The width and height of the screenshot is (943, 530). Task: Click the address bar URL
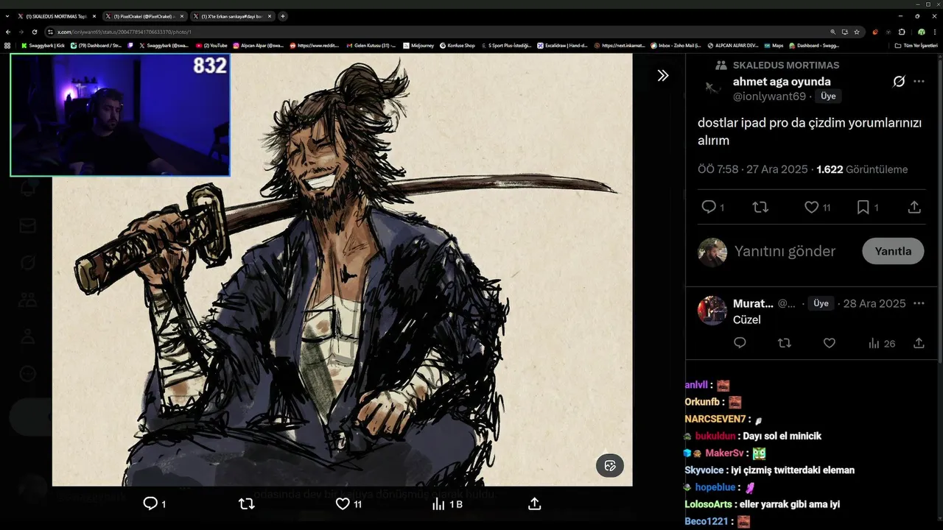[x=125, y=32]
